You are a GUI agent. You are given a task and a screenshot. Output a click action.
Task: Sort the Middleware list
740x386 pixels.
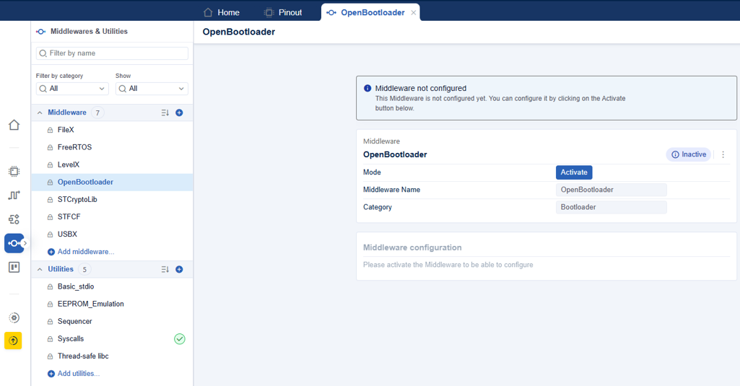(x=165, y=113)
